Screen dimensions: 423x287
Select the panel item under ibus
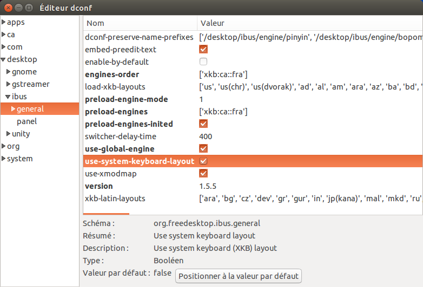pyautogui.click(x=27, y=121)
